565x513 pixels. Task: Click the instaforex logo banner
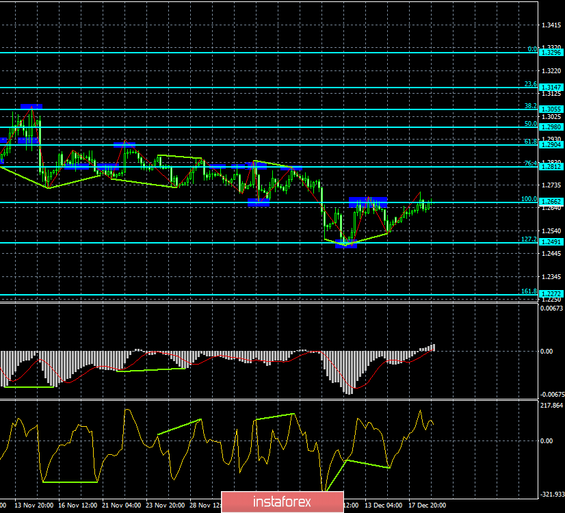click(282, 502)
